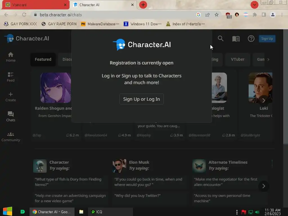Click the Character robot avatar
This screenshot has height=216, width=288.
tap(40, 166)
